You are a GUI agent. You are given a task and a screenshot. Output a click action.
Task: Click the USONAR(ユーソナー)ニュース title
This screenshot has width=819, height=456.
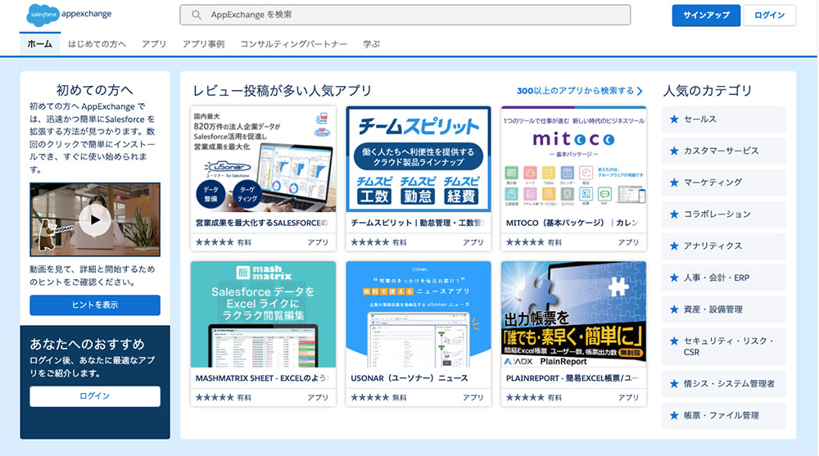(x=409, y=378)
